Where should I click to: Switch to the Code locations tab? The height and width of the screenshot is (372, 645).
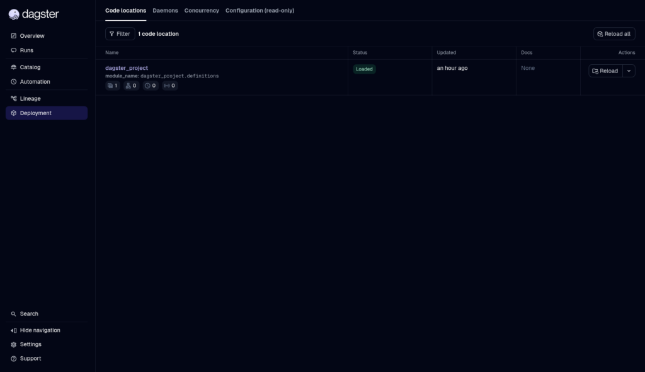pyautogui.click(x=125, y=11)
